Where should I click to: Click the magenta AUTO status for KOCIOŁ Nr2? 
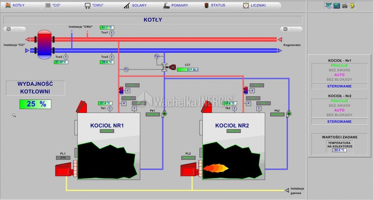[x=339, y=110]
